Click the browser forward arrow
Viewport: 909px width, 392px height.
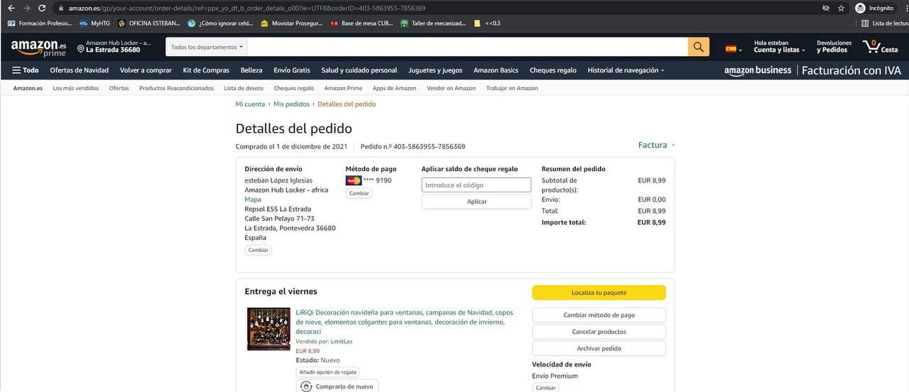pos(26,8)
